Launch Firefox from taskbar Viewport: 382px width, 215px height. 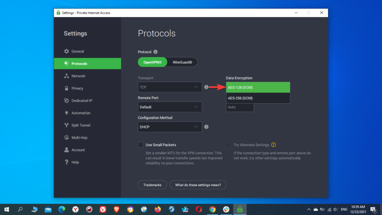[x=157, y=209]
